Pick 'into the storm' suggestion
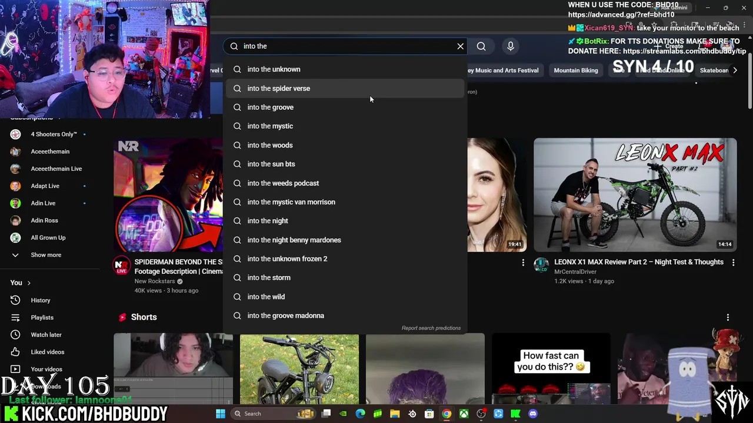This screenshot has width=753, height=423. click(x=345, y=277)
